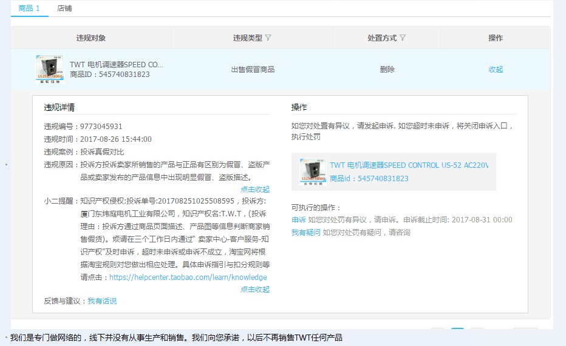Click the 违规对象 column header

point(91,38)
